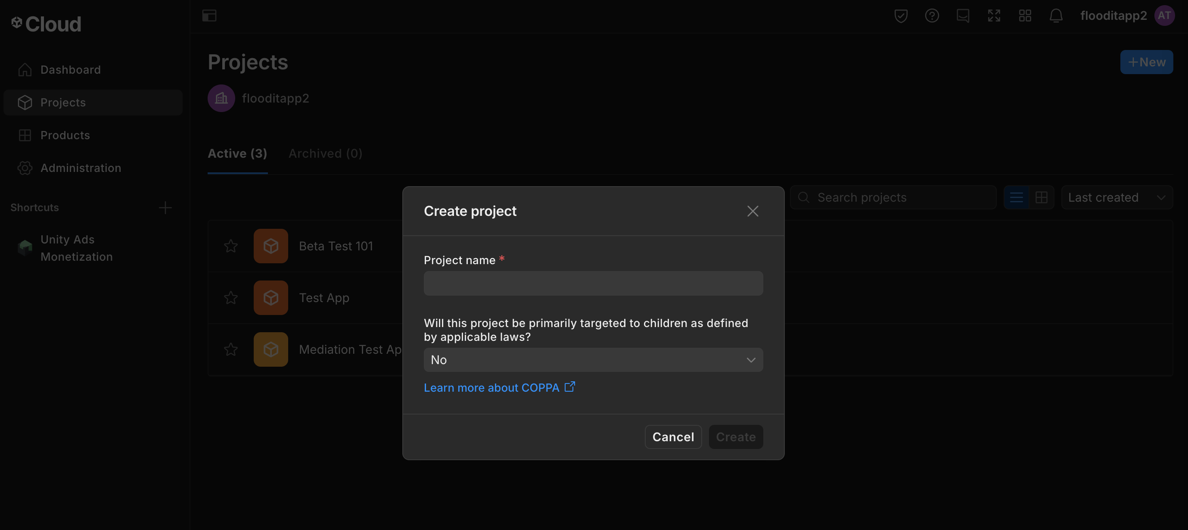Screen dimensions: 1188x530
Task: Switch to the Archived projects tab
Action: point(325,153)
